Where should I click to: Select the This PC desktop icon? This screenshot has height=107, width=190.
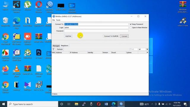click(x=5, y=6)
